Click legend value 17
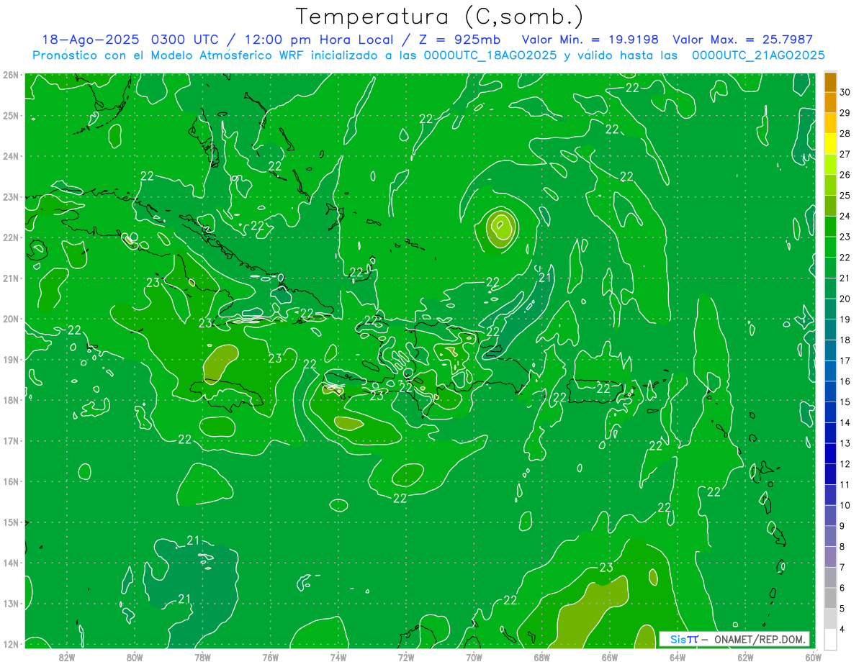Screen dimensions: 864x667 point(845,360)
